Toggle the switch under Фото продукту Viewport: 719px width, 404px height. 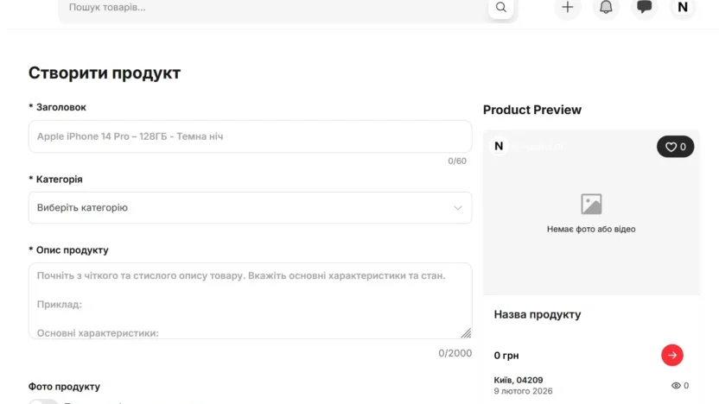click(43, 401)
